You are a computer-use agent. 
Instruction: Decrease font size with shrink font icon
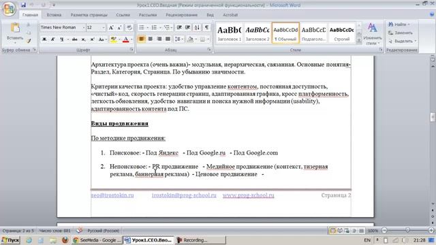pos(119,27)
